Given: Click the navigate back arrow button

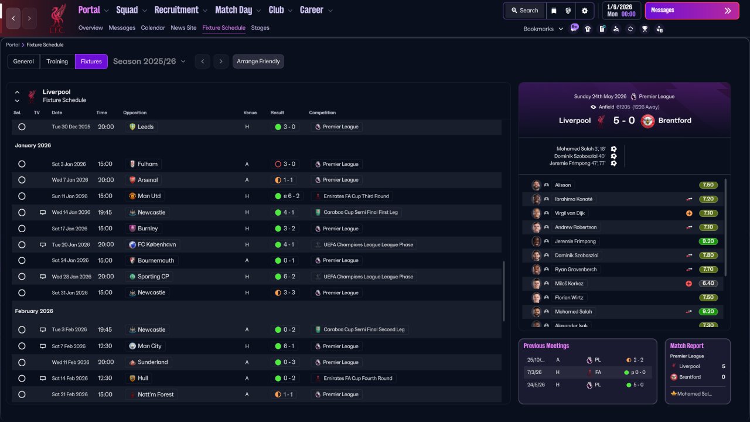Looking at the screenshot, I should [13, 18].
